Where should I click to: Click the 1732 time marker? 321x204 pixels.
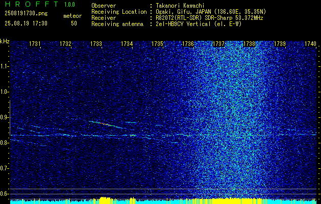click(x=65, y=44)
